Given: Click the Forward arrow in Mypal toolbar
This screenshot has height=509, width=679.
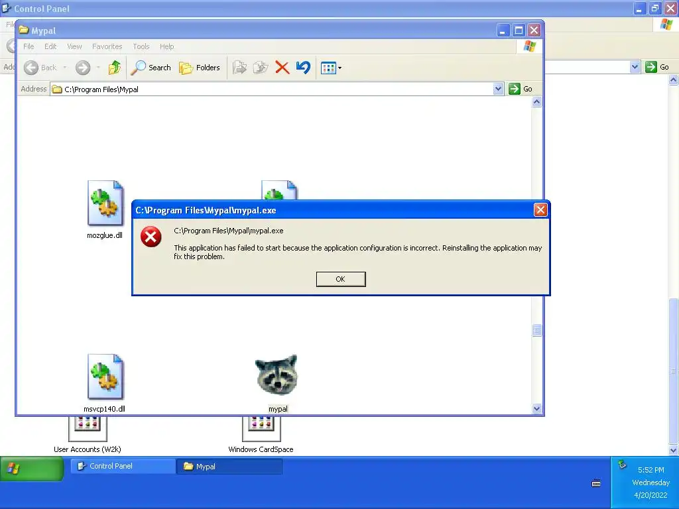Looking at the screenshot, I should pyautogui.click(x=83, y=68).
